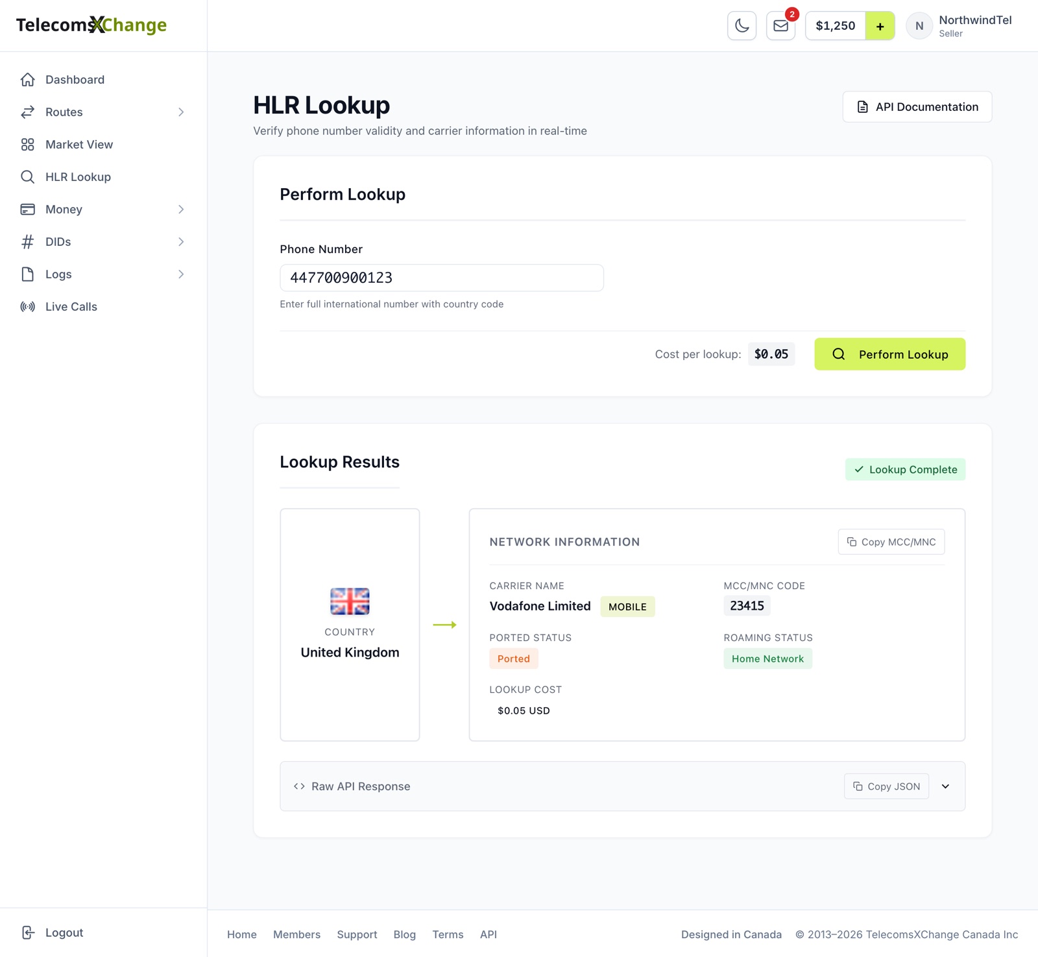Image resolution: width=1038 pixels, height=957 pixels.
Task: Open Dashboard in the sidebar
Action: tap(104, 80)
